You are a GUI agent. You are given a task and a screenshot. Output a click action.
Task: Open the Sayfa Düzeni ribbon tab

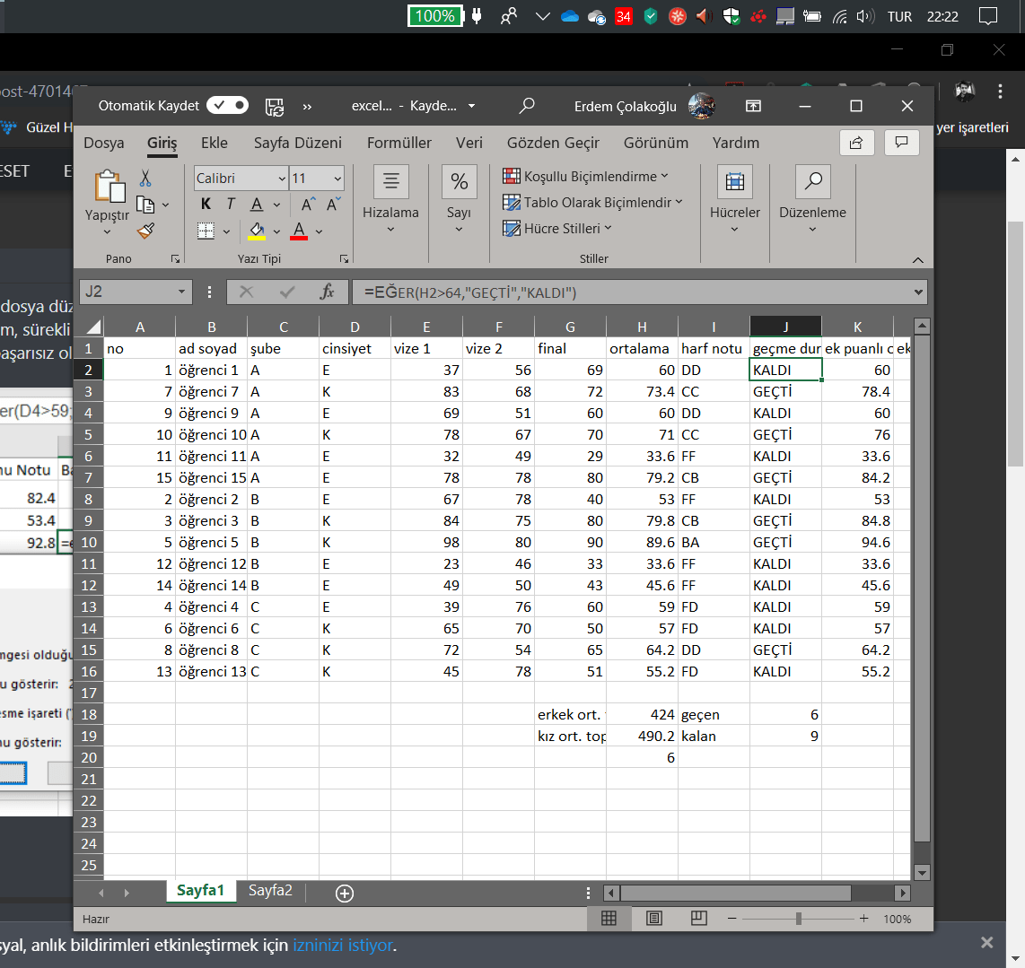(297, 143)
